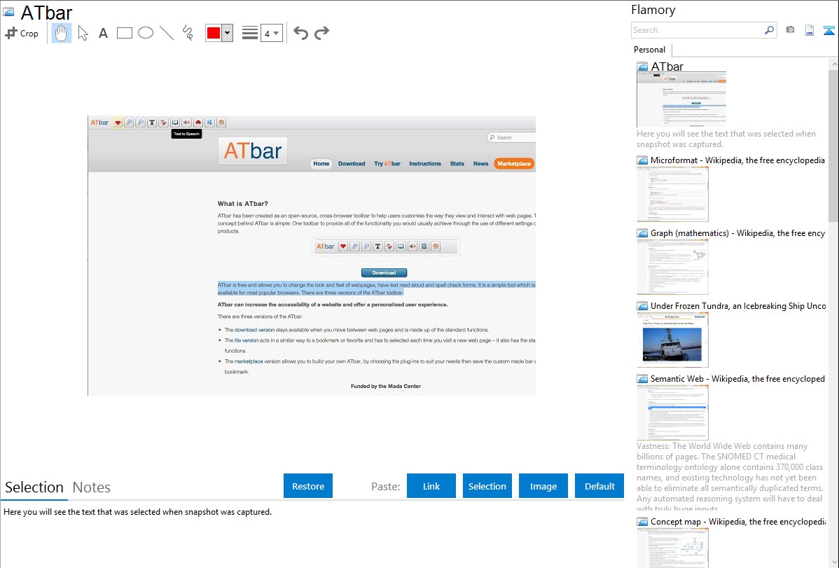
Task: Open the line width dropdown showing 4
Action: pos(272,33)
